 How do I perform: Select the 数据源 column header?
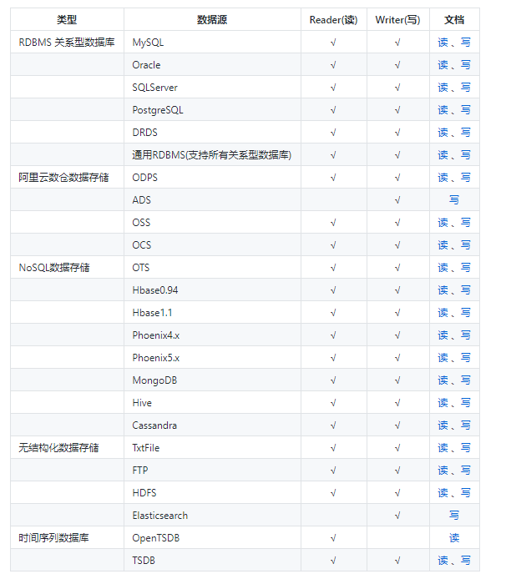(212, 20)
